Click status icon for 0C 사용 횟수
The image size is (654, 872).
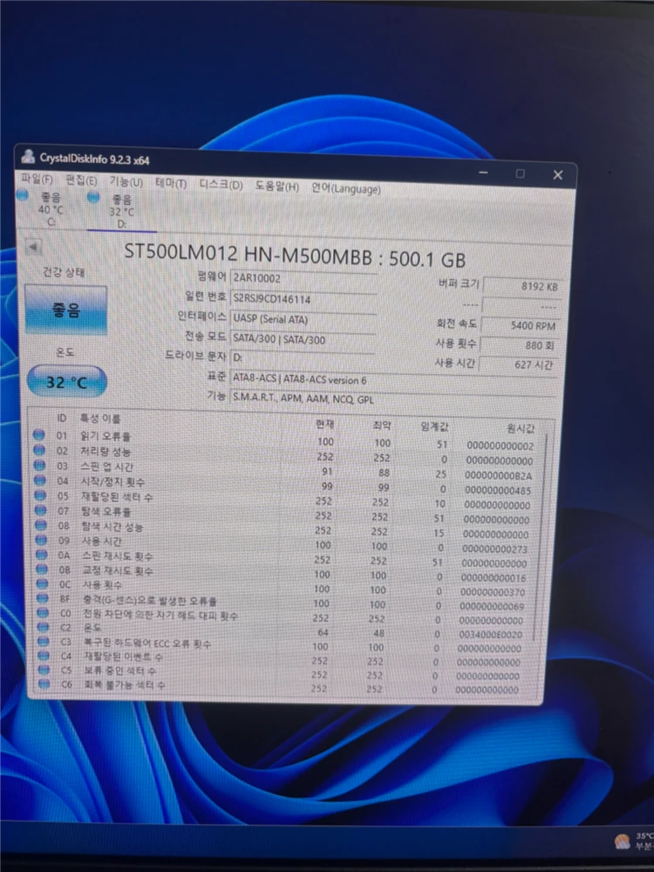point(42,584)
